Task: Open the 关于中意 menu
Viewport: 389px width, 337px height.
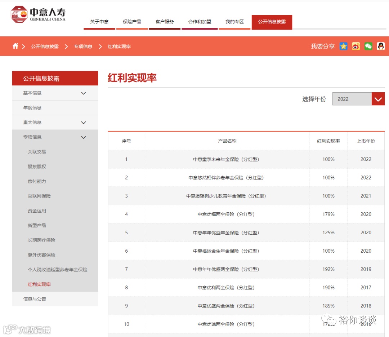Action: tap(99, 22)
